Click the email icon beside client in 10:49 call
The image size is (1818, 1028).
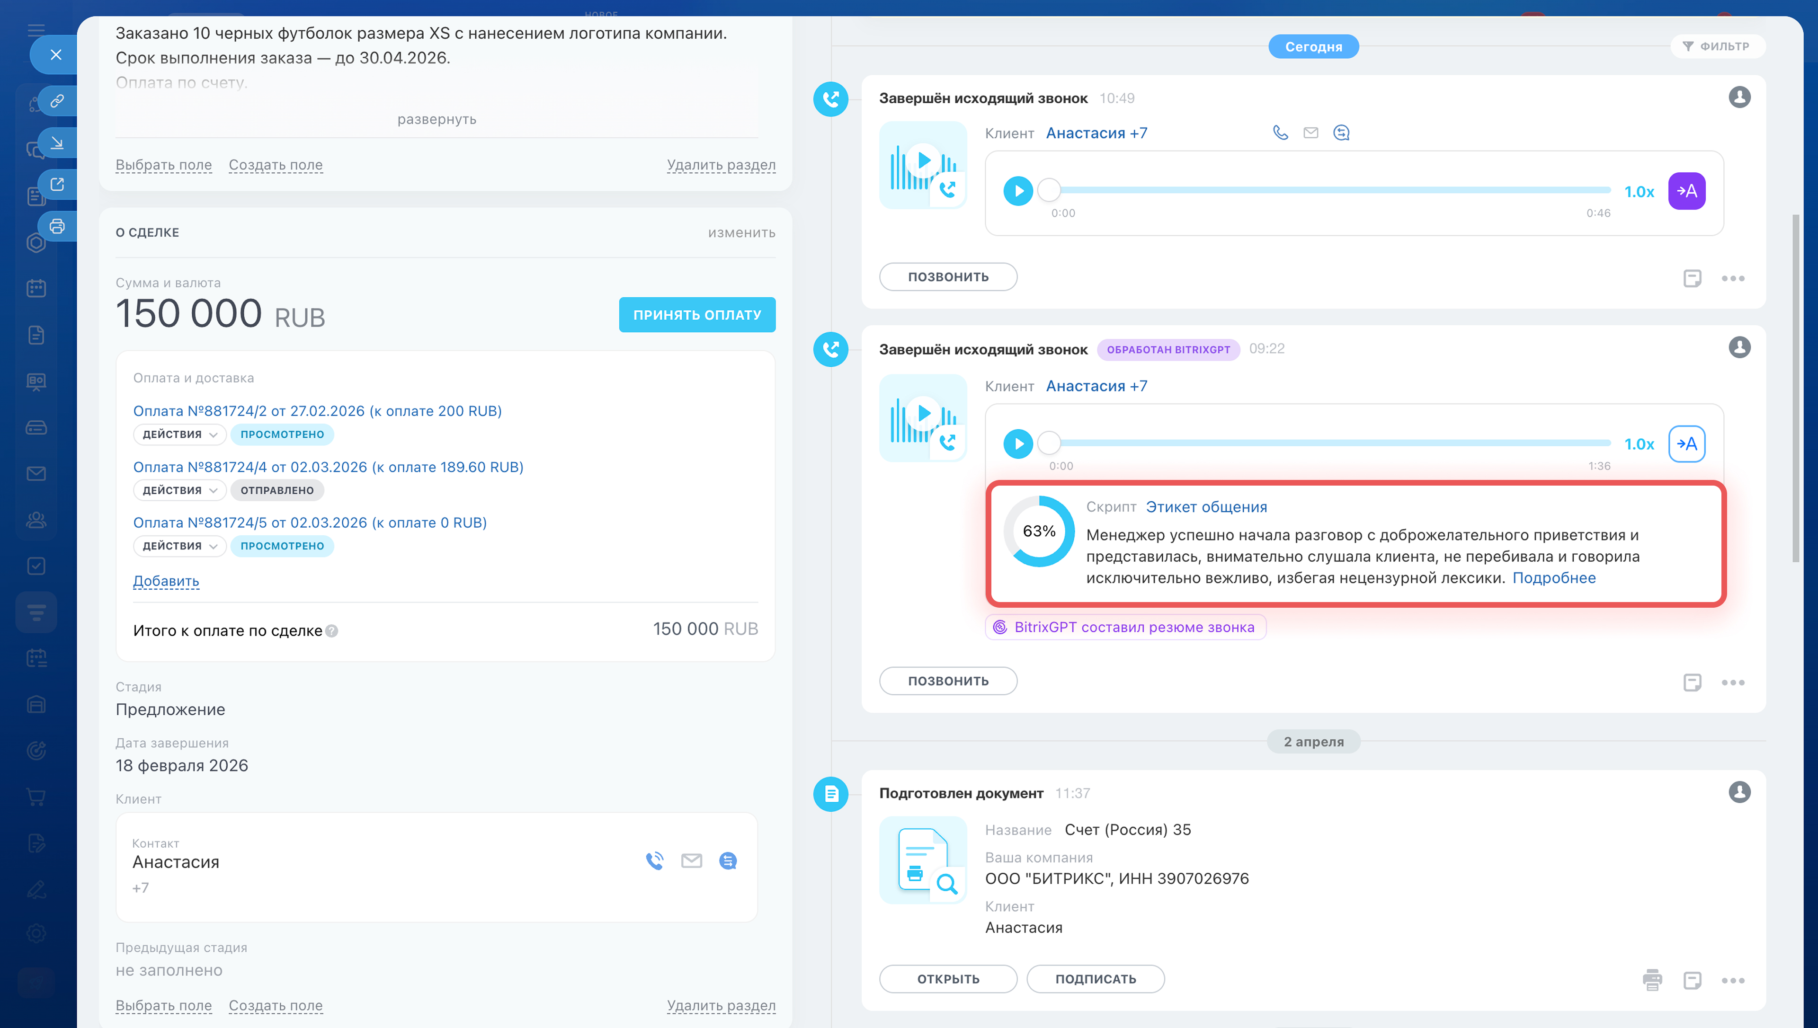point(1310,133)
